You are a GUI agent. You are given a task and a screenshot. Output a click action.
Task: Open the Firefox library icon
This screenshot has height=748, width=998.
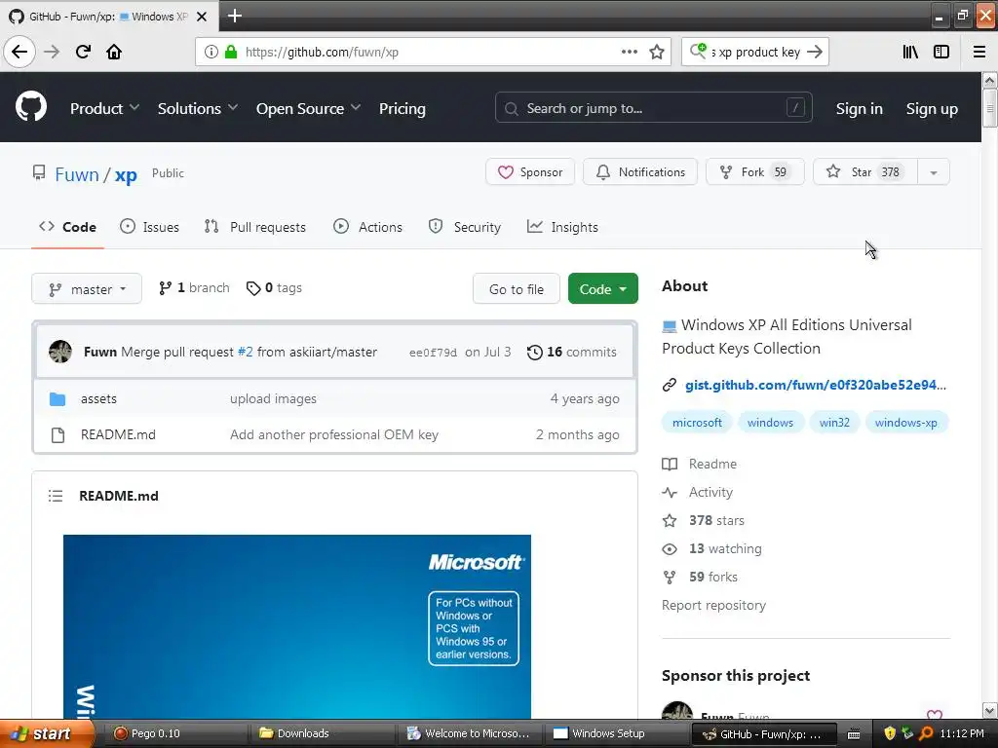(910, 52)
